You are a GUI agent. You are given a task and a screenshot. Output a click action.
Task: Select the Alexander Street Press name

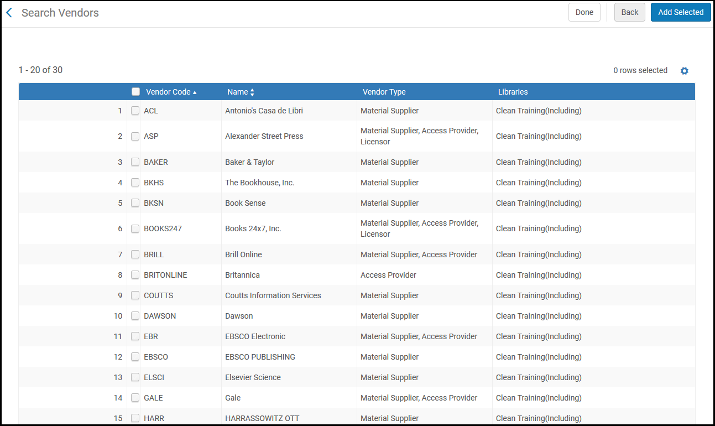pos(264,136)
